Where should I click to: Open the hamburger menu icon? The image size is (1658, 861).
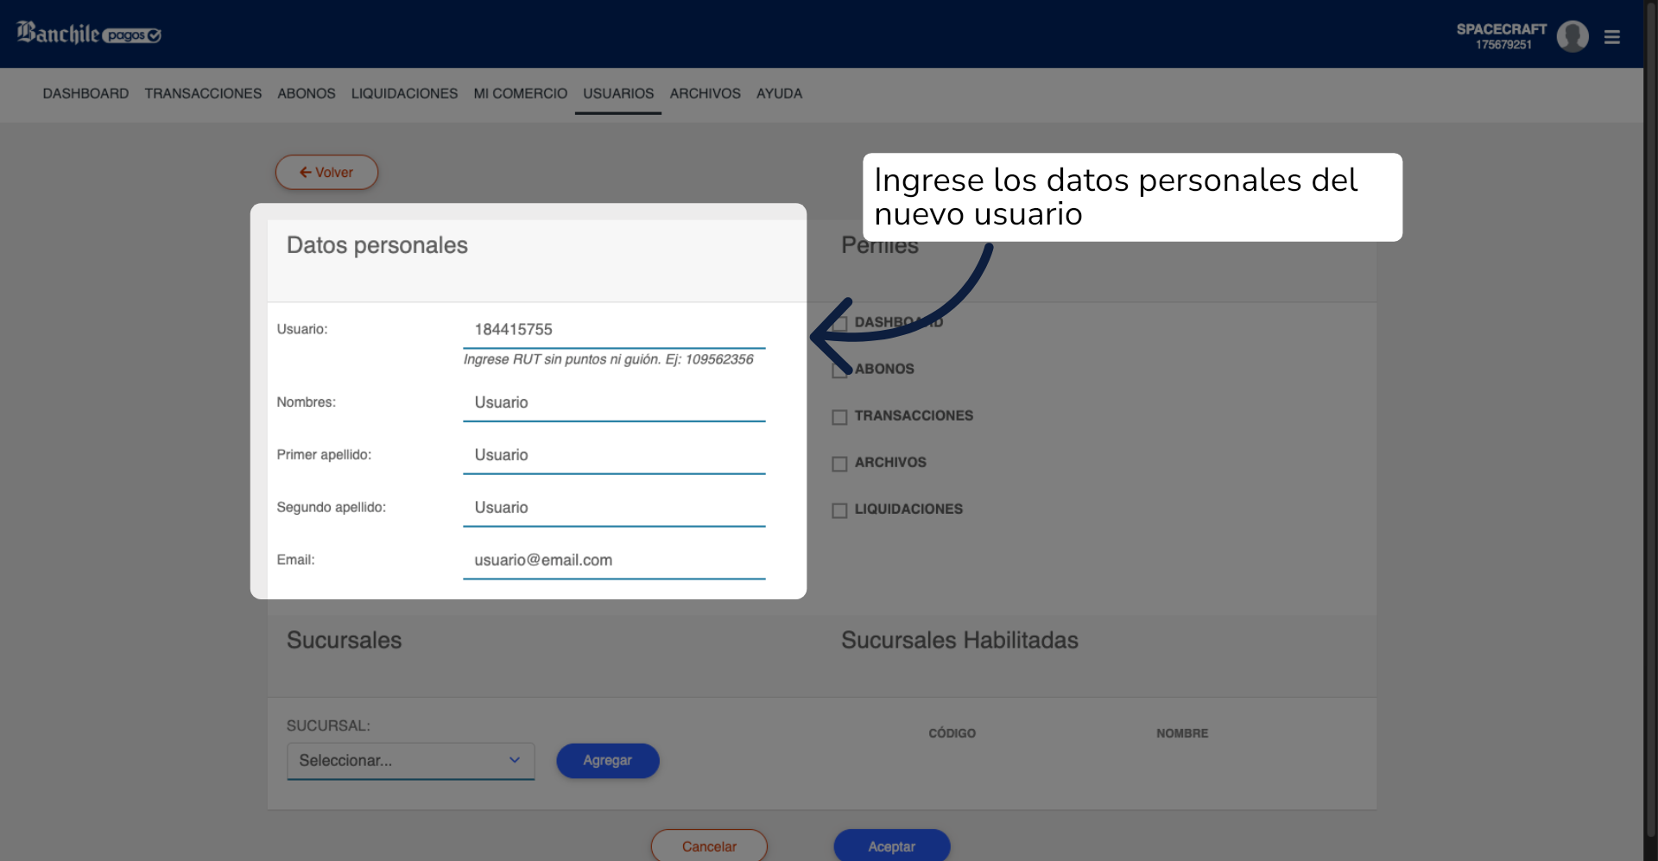coord(1611,37)
